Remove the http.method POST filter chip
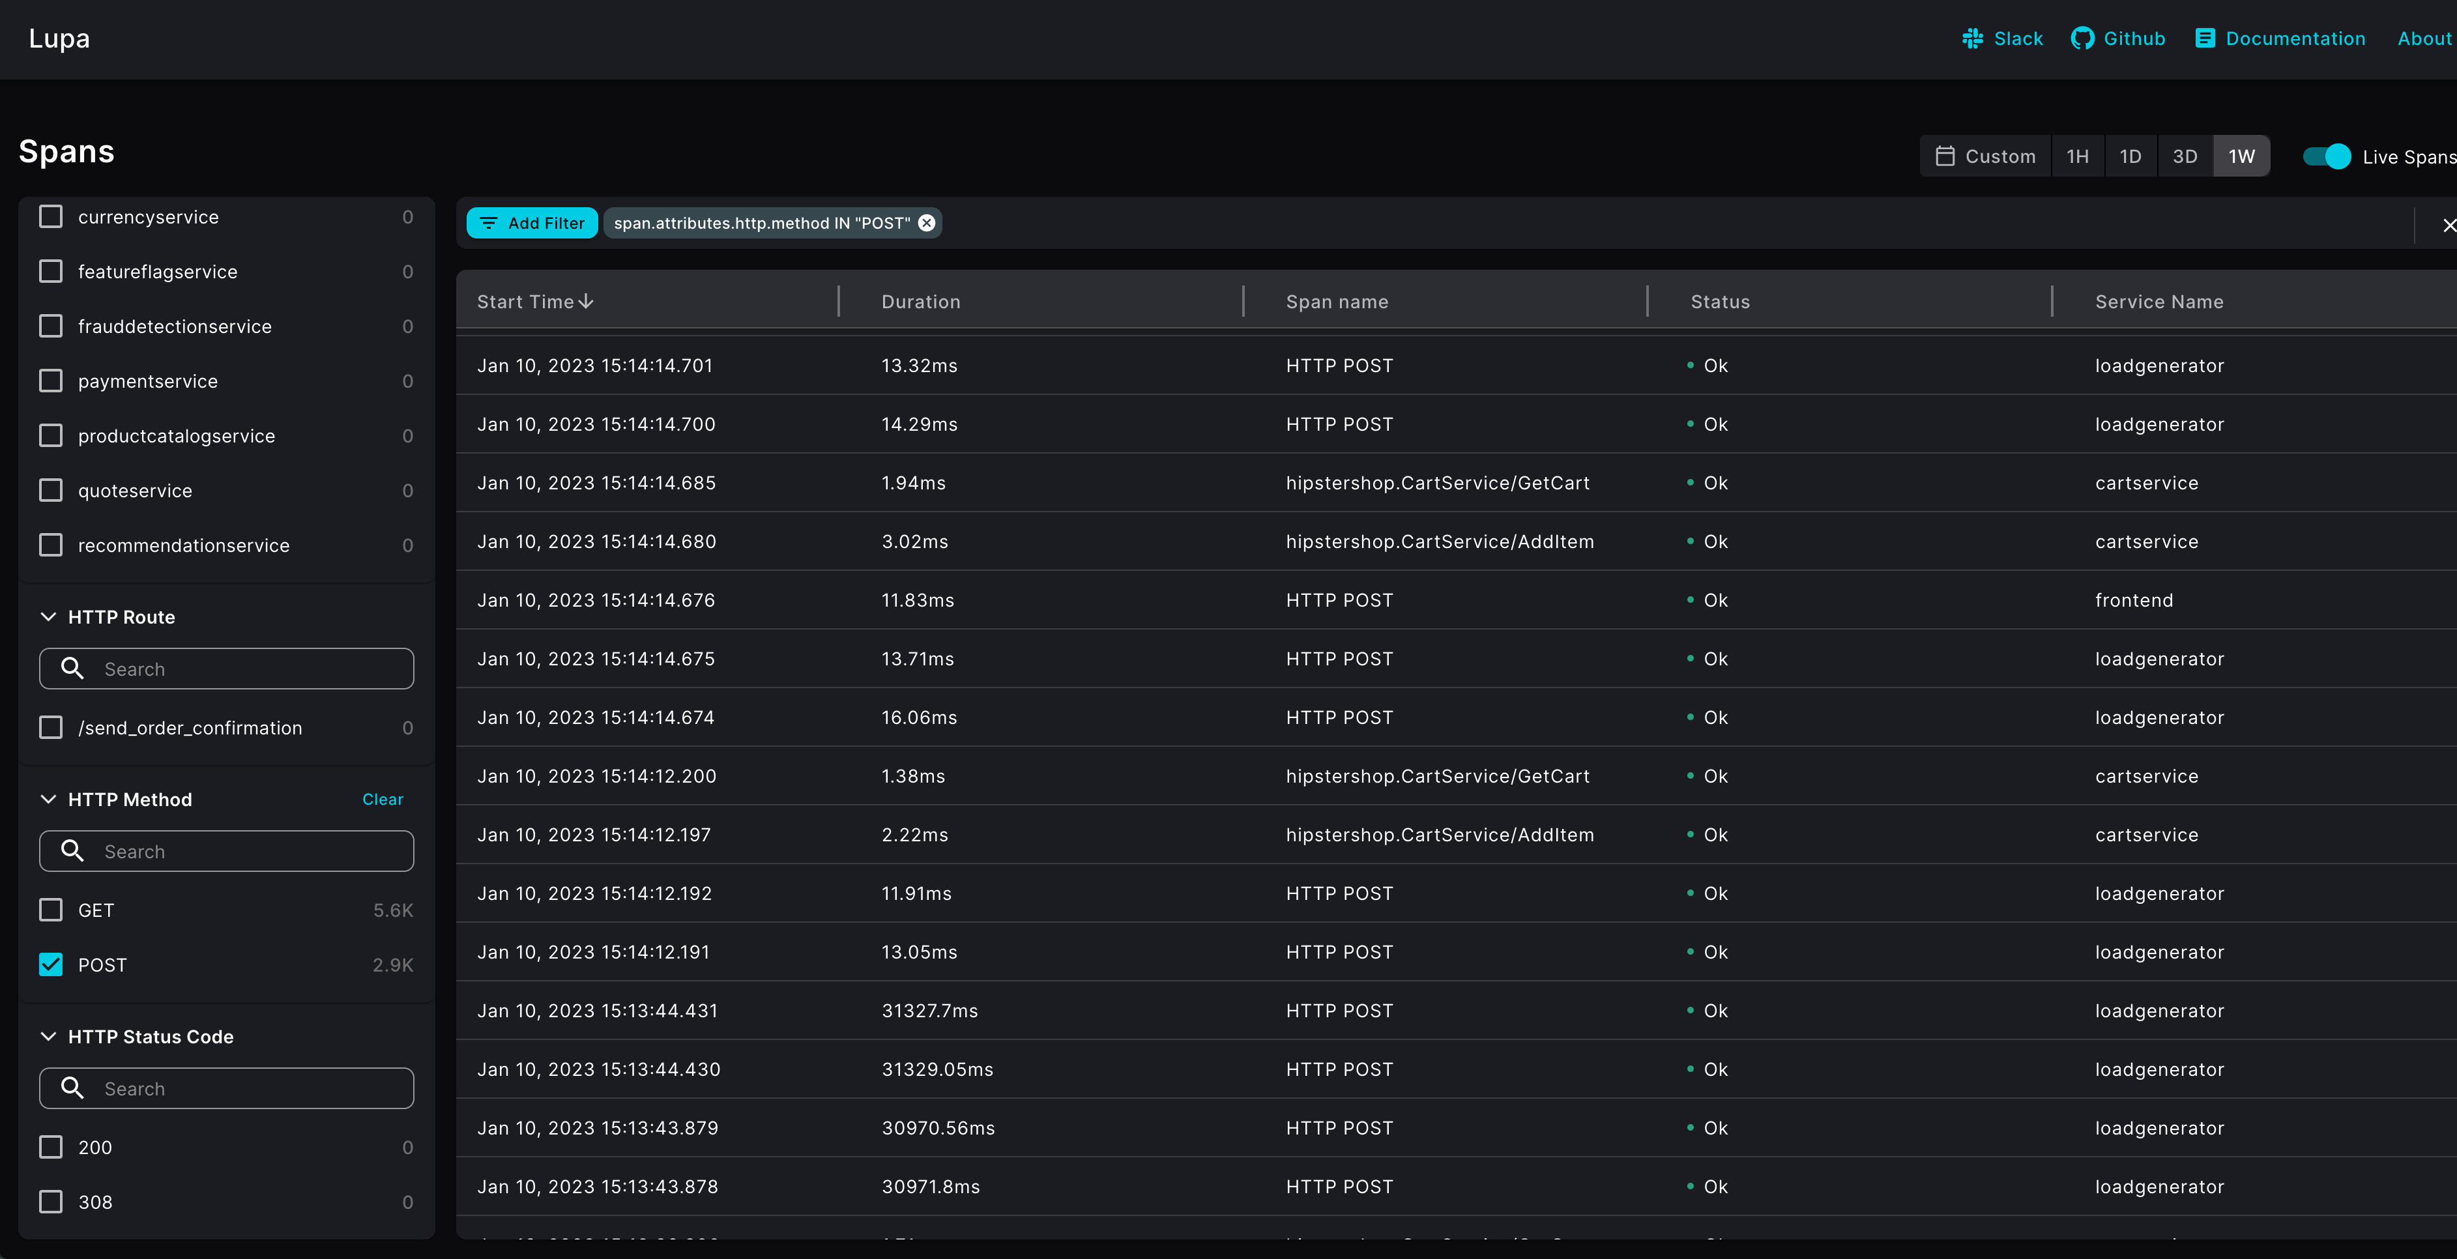The height and width of the screenshot is (1259, 2457). click(926, 223)
